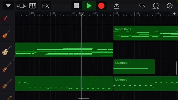Image resolution: width=178 pixels, height=100 pixels.
Task: Select the playhead marker
Action: [x=81, y=14]
